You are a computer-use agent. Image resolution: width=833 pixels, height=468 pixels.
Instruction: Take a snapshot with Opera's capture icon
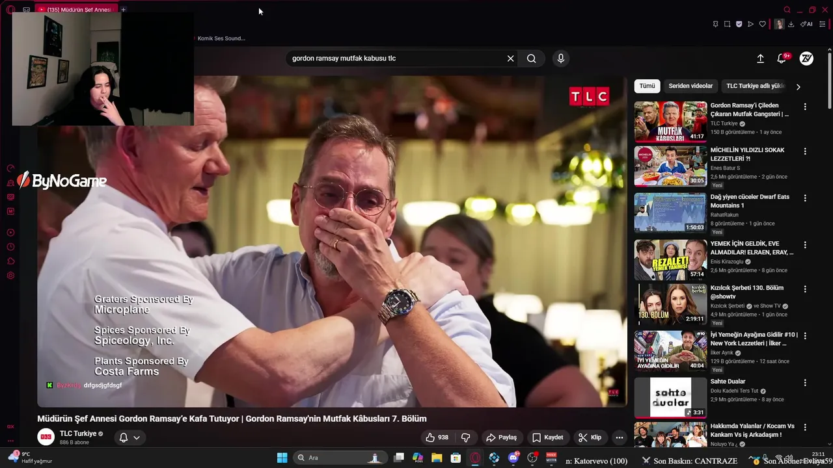click(727, 24)
